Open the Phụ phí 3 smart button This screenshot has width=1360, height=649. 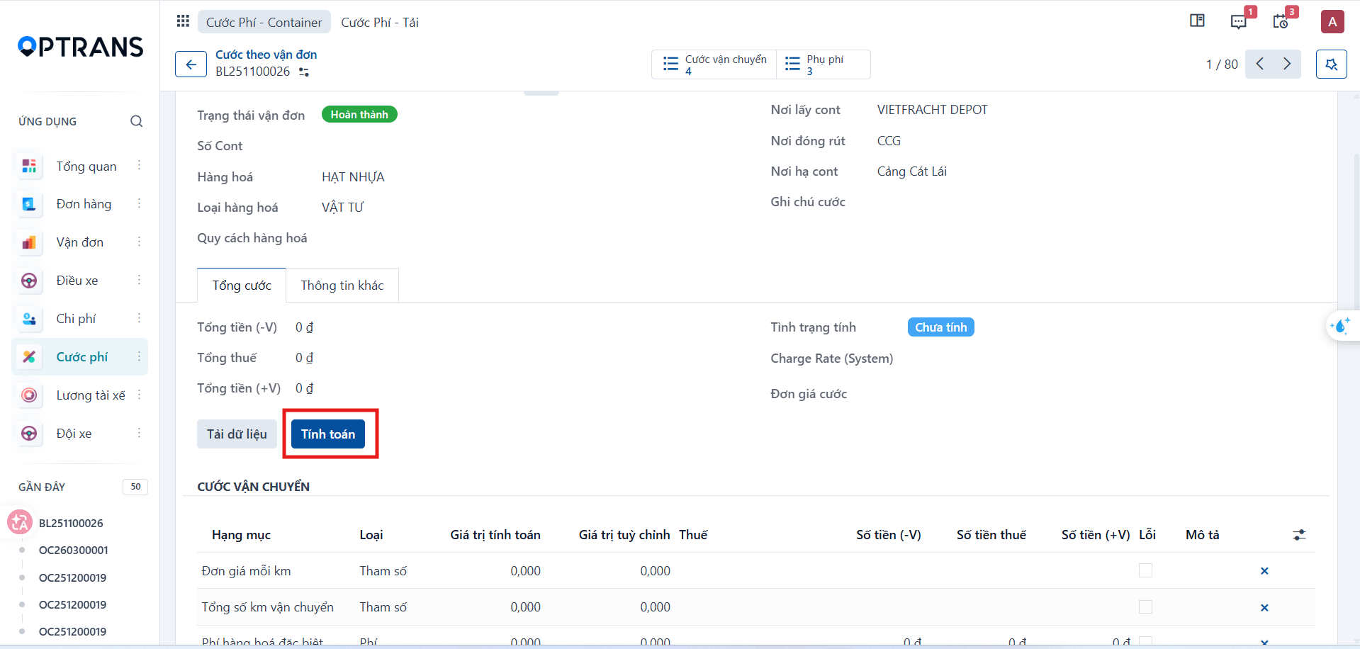(x=824, y=64)
